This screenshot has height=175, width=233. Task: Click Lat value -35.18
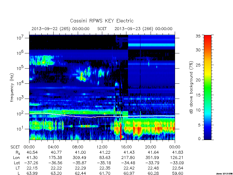104,163
